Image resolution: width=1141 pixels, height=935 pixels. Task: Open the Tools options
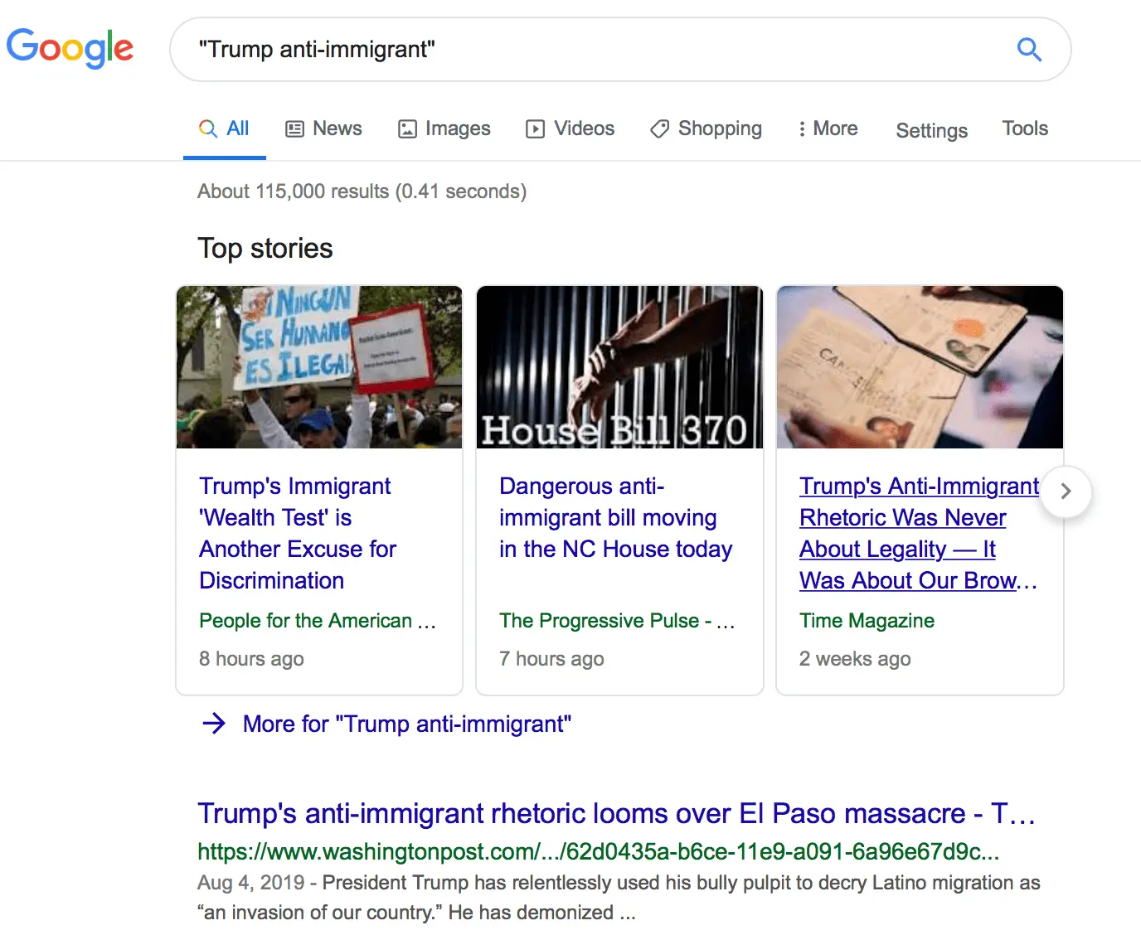coord(1025,128)
